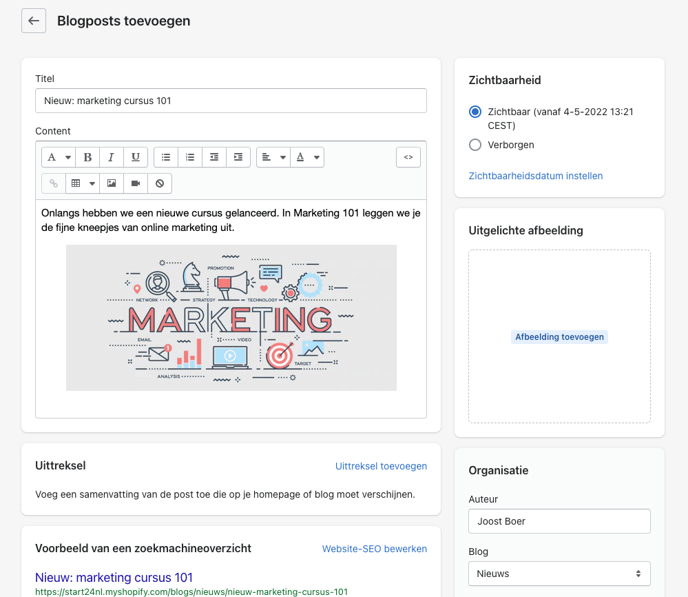Open the text color picker
The image size is (688, 597).
point(307,157)
